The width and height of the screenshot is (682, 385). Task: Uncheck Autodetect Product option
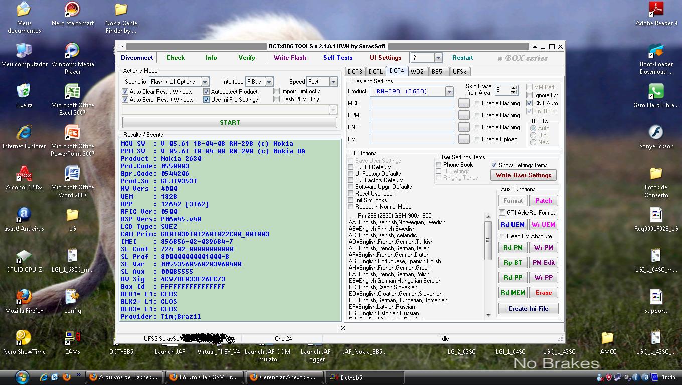point(206,92)
